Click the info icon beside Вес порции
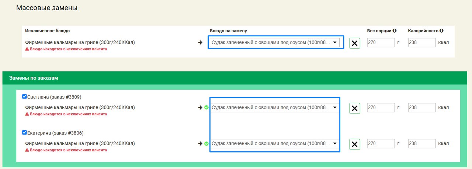This screenshot has height=169, width=472. (x=395, y=31)
